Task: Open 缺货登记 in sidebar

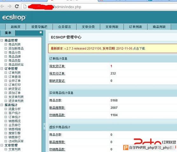Action: click(x=14, y=89)
